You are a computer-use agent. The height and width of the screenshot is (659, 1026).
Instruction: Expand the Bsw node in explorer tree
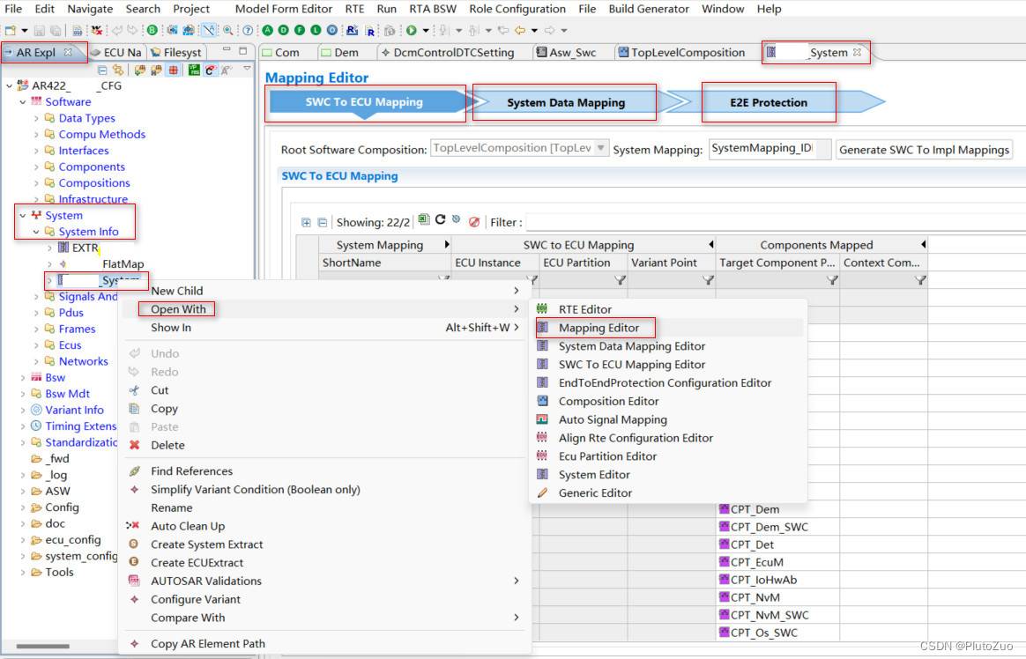pos(23,378)
